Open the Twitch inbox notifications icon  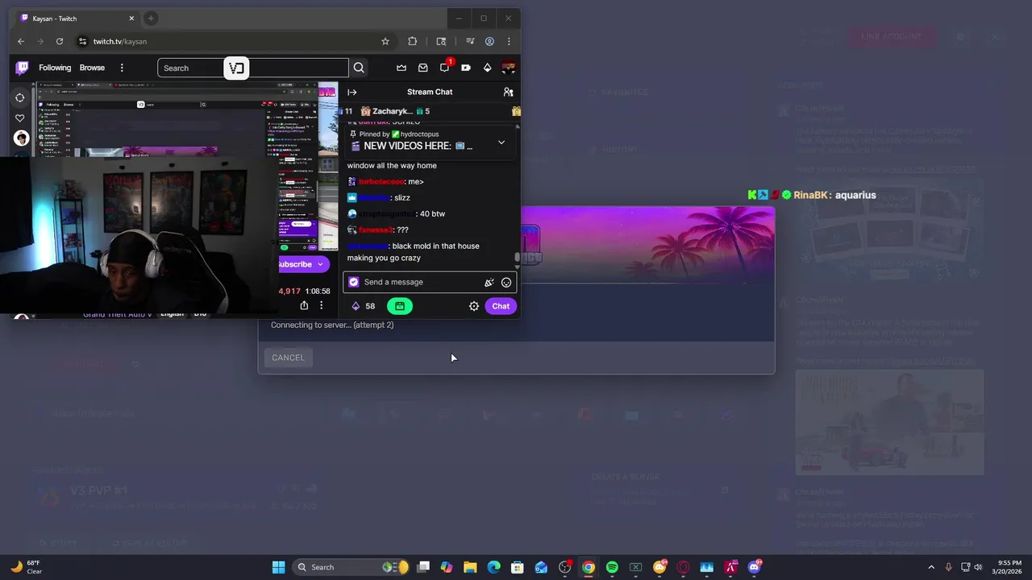[422, 68]
